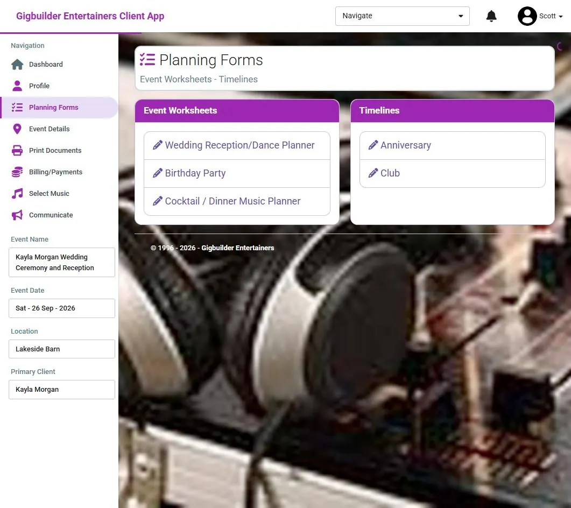Image resolution: width=571 pixels, height=508 pixels.
Task: Click the Planning Forms page heading
Action: [x=211, y=60]
